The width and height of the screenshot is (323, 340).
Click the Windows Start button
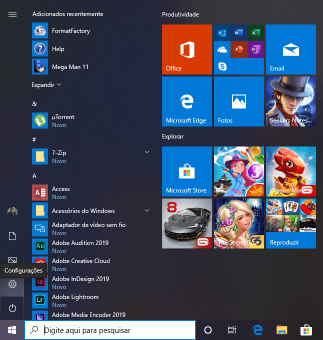[12, 330]
